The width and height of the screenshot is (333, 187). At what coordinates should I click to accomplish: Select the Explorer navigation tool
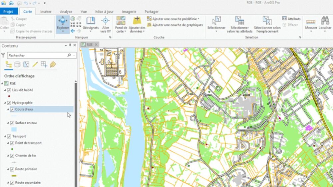point(63,24)
